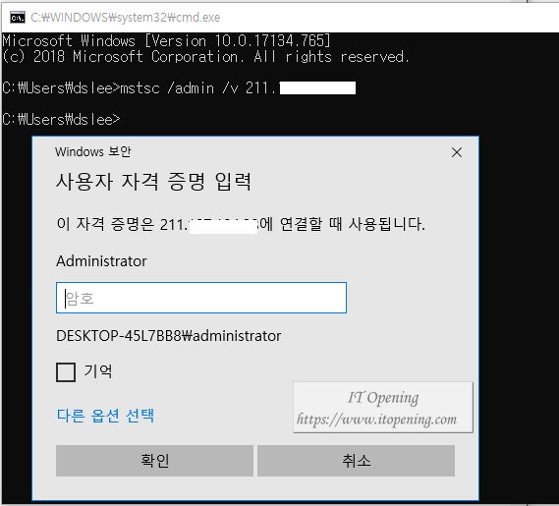
Task: Select the Administrator account name
Action: click(101, 261)
